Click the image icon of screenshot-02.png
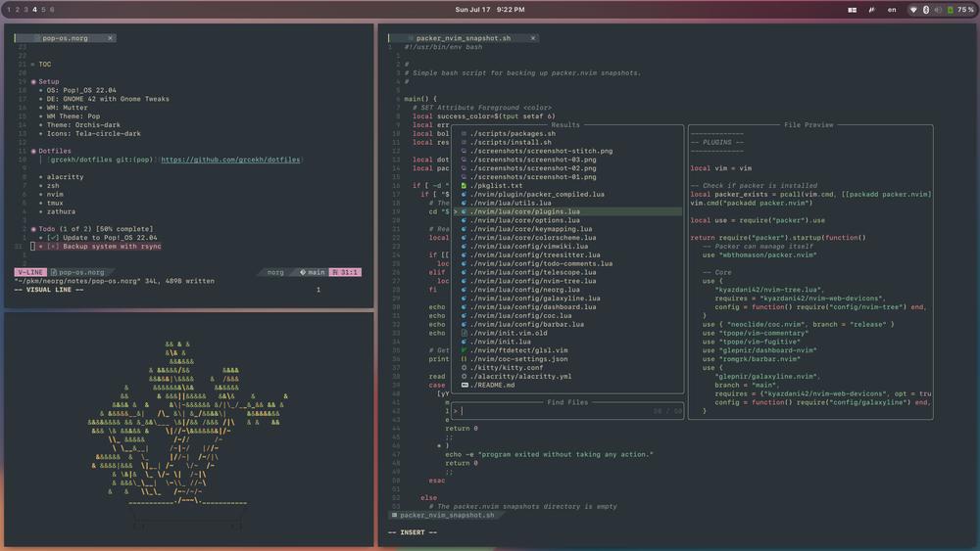 [464, 168]
